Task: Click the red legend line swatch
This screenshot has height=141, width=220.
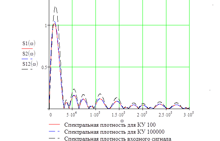Action: [x=54, y=124]
